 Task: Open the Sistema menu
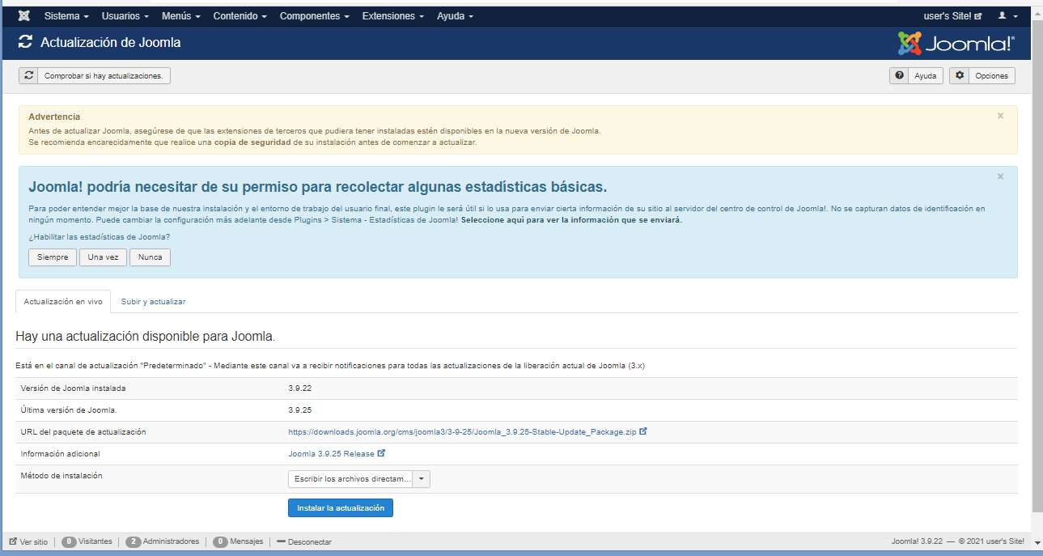point(67,16)
